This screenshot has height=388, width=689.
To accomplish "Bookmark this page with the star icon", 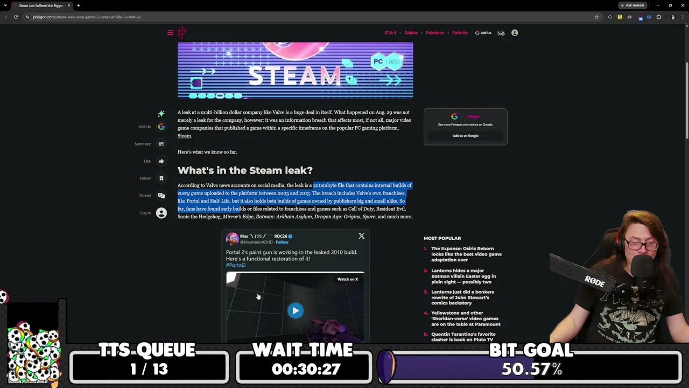I will pos(596,17).
